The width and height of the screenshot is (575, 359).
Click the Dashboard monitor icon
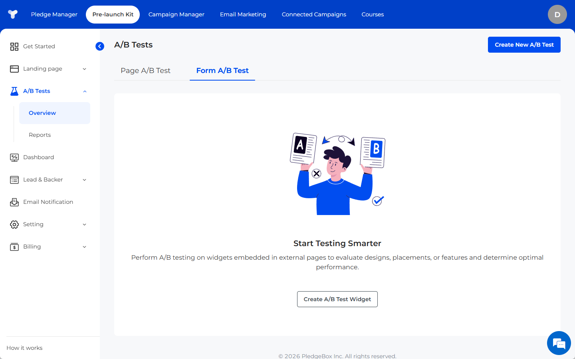[x=14, y=158]
